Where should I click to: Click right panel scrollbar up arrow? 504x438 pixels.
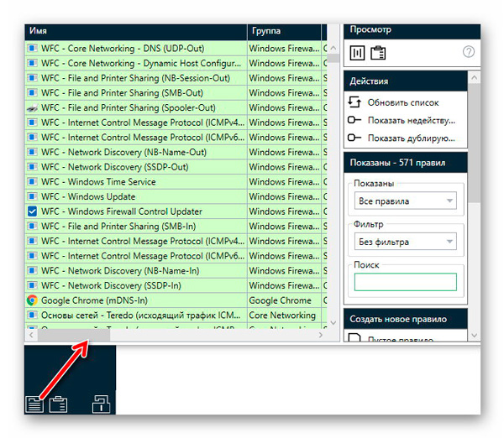(474, 77)
